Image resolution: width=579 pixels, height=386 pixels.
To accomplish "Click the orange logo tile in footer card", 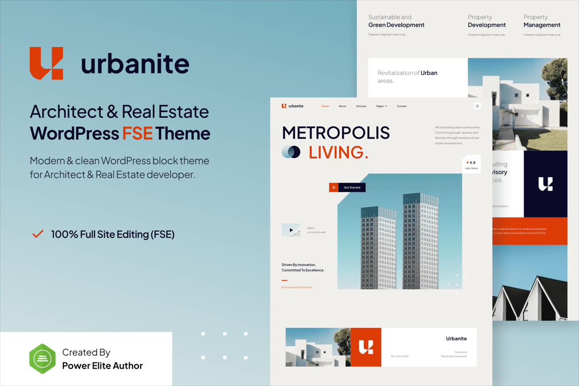I will (x=366, y=347).
